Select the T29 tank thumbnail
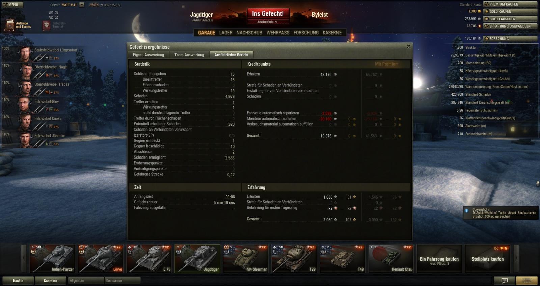Viewport: 540px width, 286px height. [x=294, y=258]
